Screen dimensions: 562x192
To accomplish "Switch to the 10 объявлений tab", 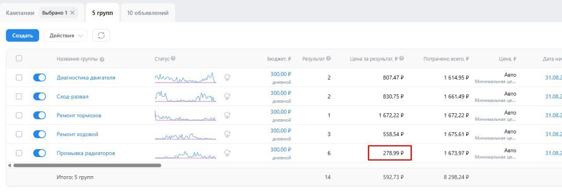I will (148, 13).
